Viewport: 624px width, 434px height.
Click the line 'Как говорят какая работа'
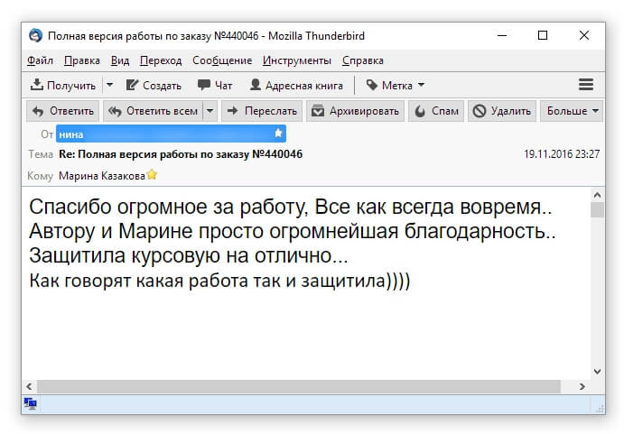coord(219,281)
